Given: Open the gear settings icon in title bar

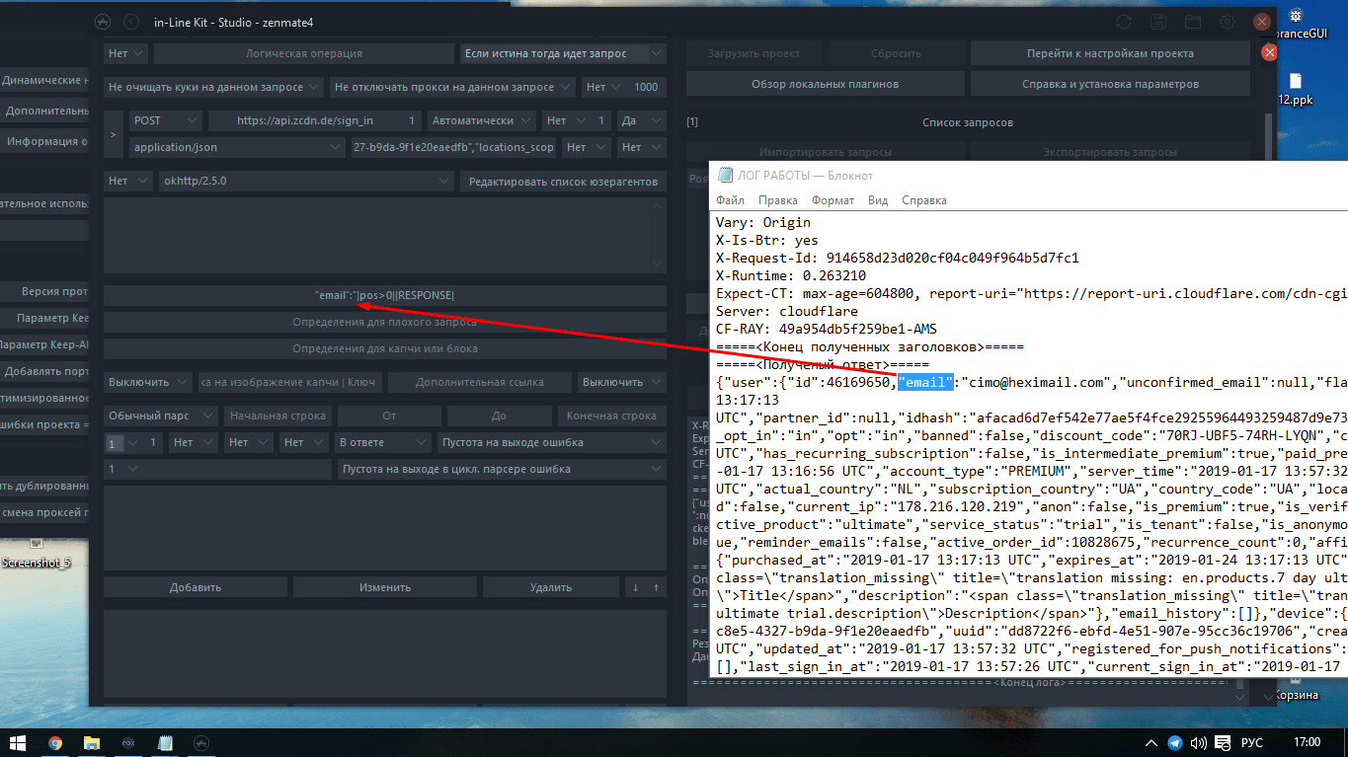Looking at the screenshot, I should click(x=1227, y=22).
